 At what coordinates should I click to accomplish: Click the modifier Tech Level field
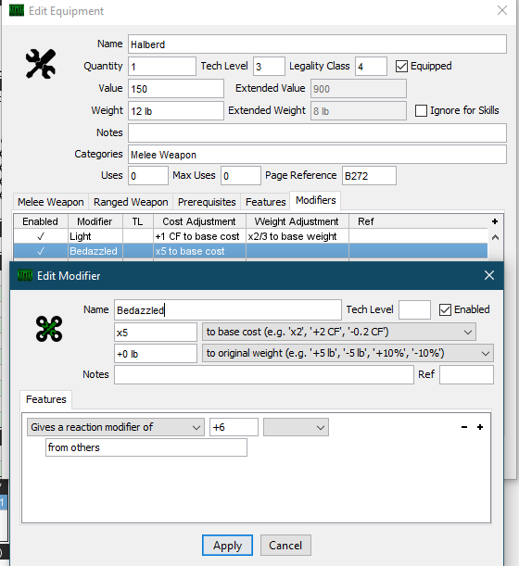(x=414, y=310)
